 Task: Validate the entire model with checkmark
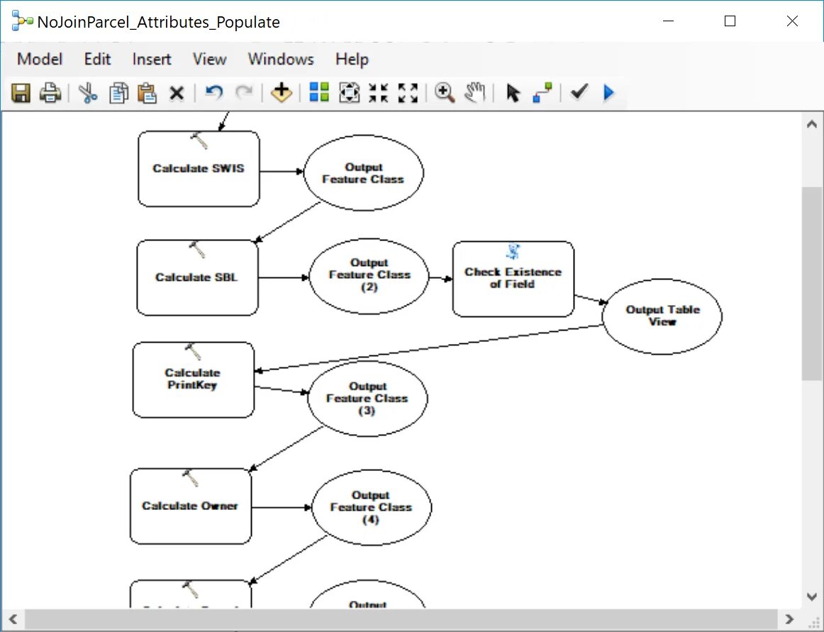(x=579, y=92)
